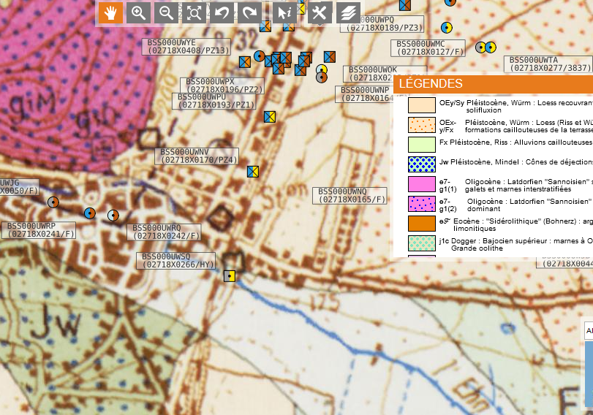593x415 pixels.
Task: Click the orange Eocène Sidérolithique swatch
Action: (x=421, y=224)
